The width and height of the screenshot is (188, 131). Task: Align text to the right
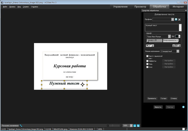pyautogui.click(x=179, y=46)
